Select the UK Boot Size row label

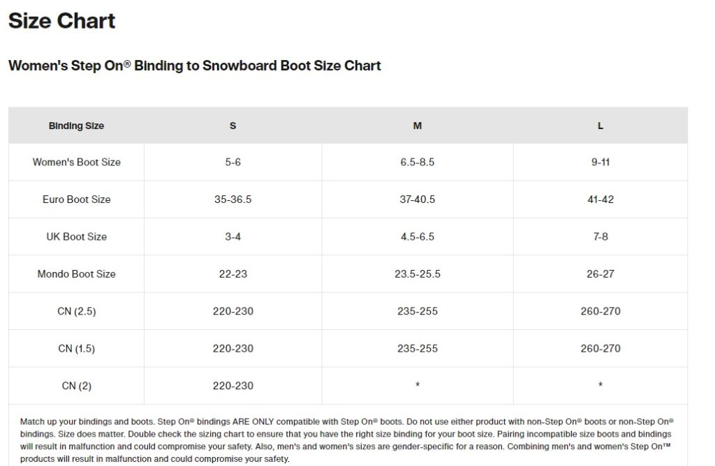(76, 236)
